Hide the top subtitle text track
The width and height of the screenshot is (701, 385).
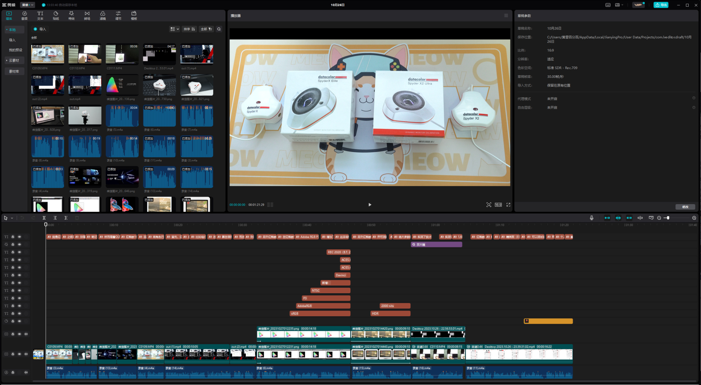tap(20, 237)
